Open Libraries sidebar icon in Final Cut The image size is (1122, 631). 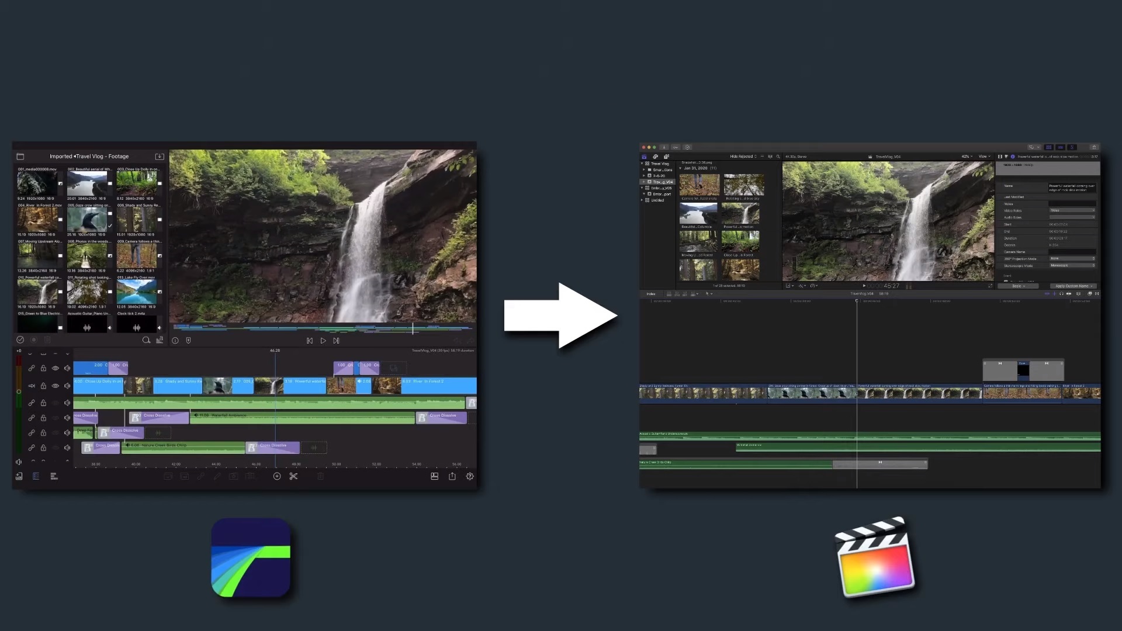645,157
